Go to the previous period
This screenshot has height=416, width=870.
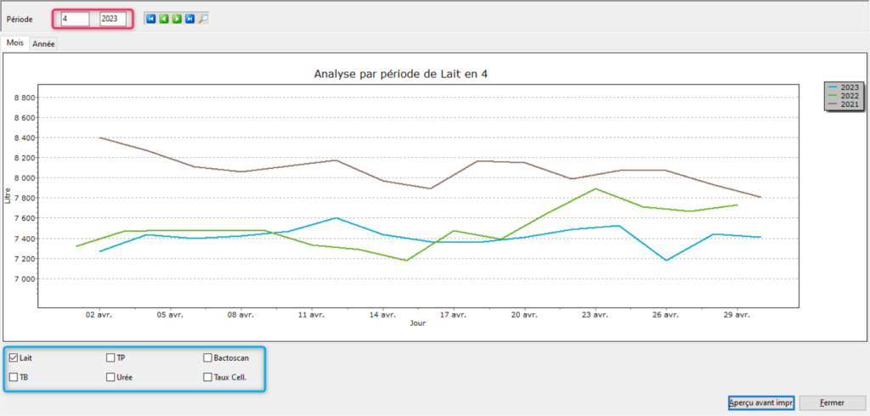164,19
